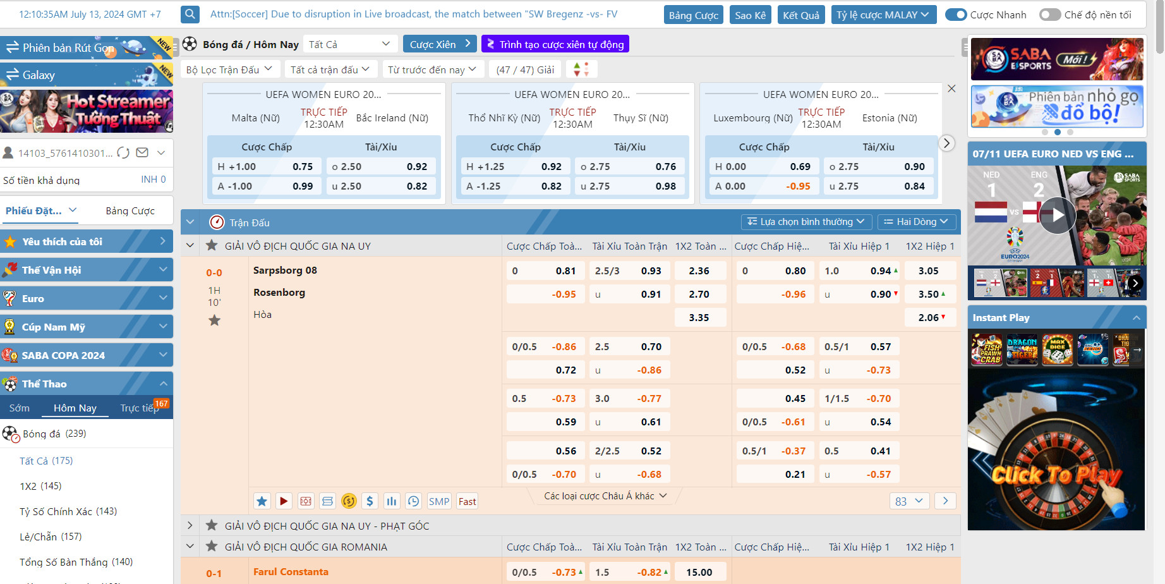Image resolution: width=1165 pixels, height=584 pixels.
Task: Select the Bảng Cược tab in sidebar
Action: (130, 211)
